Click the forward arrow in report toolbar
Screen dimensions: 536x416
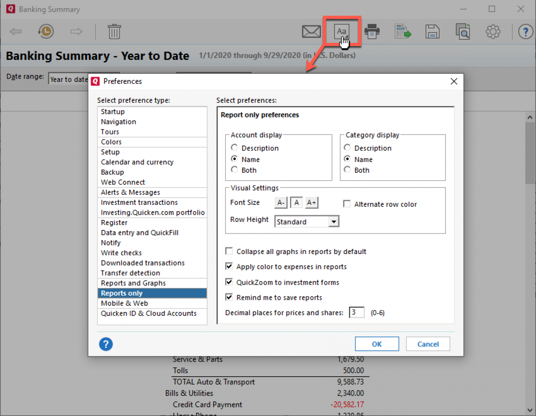(77, 31)
